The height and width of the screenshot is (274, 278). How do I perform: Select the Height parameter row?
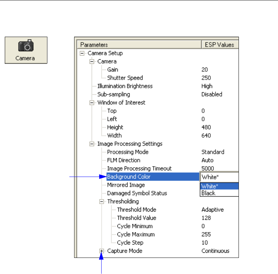(x=115, y=127)
